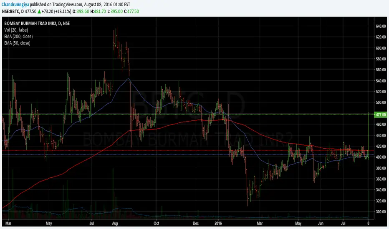Click the 360.00 price axis label
Screen dimensions: 389x229
381,179
